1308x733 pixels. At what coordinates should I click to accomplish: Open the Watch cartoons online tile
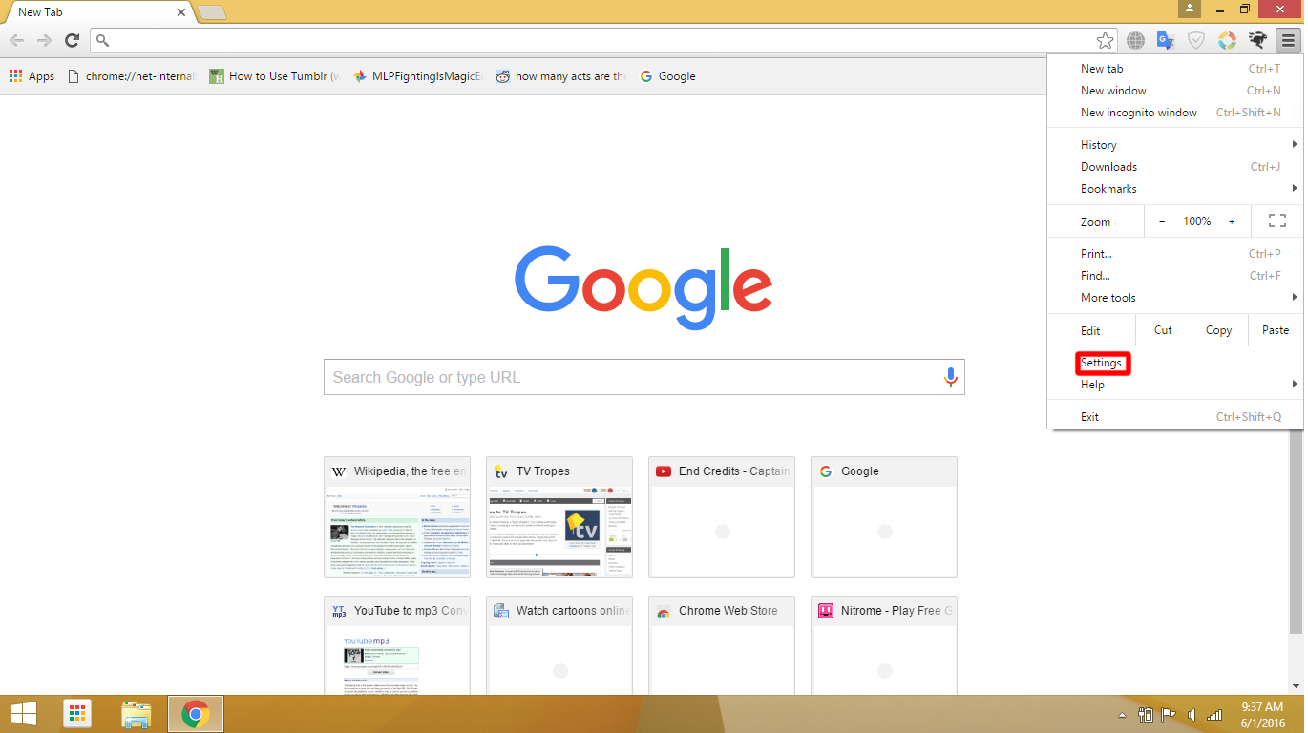(559, 645)
